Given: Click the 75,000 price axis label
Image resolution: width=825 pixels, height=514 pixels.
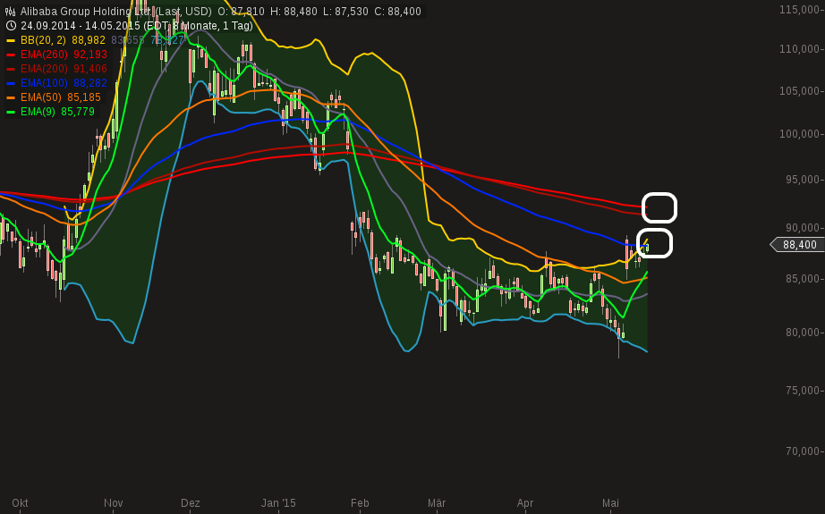Looking at the screenshot, I should [x=803, y=391].
